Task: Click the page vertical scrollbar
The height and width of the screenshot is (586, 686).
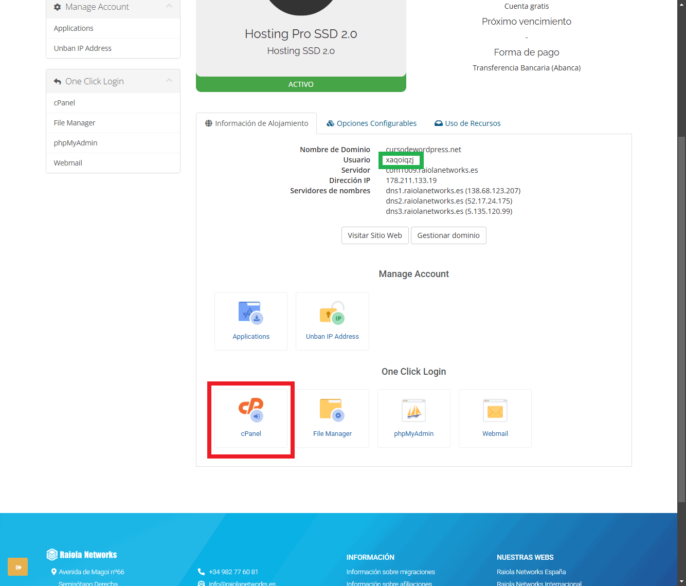Action: [681, 319]
